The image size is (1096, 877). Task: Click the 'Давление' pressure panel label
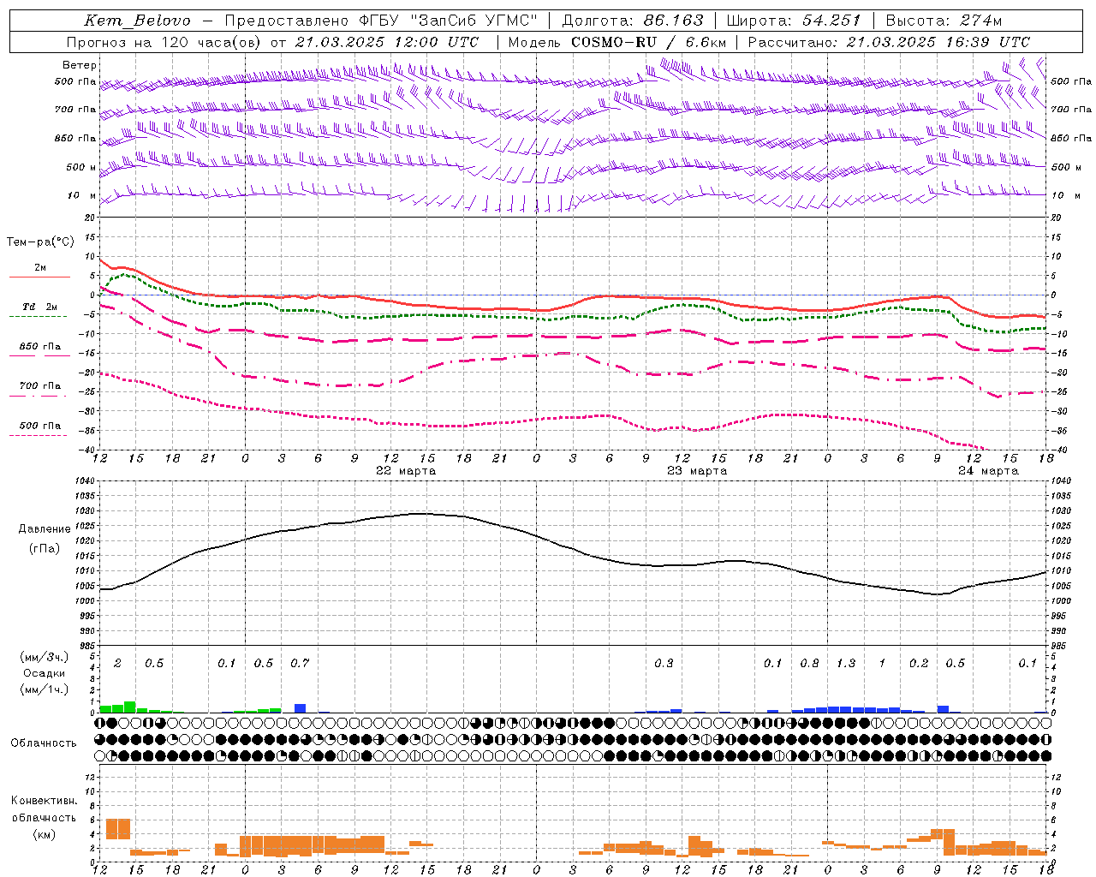[45, 529]
